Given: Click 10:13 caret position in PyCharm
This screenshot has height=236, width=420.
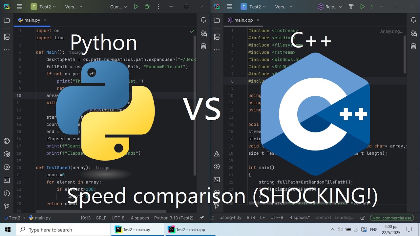Looking at the screenshot, I should coord(86,218).
